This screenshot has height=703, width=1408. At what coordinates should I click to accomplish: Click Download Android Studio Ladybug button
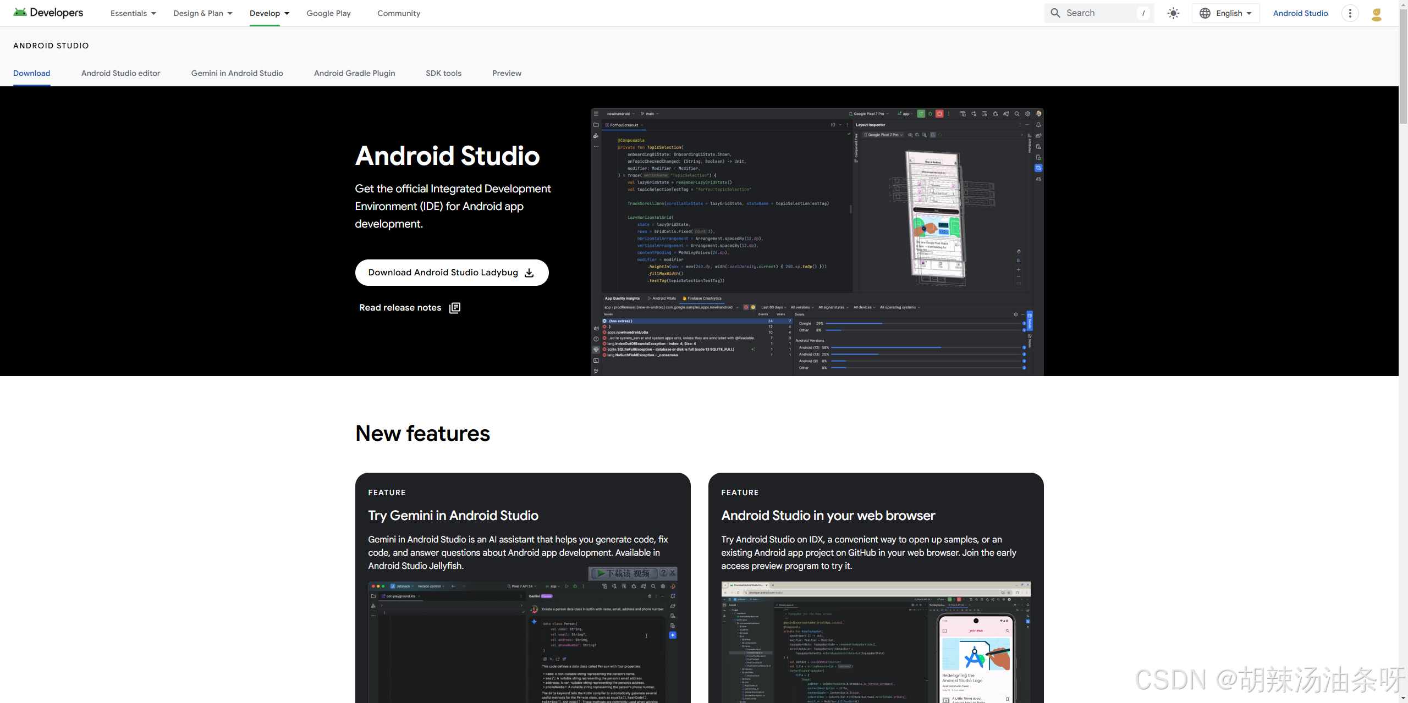452,273
